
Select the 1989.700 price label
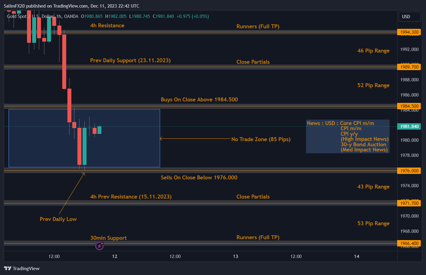pos(409,67)
